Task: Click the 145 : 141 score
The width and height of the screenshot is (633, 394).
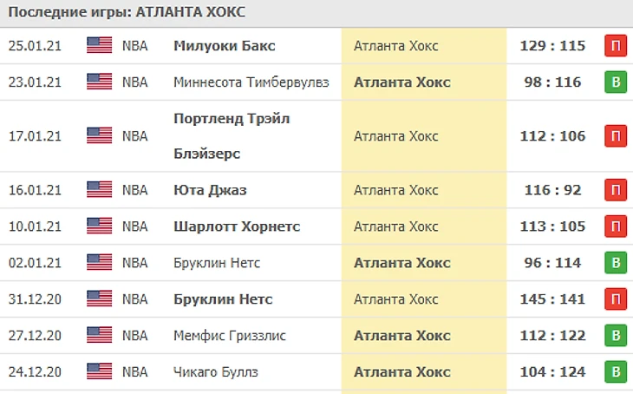Action: [x=552, y=299]
